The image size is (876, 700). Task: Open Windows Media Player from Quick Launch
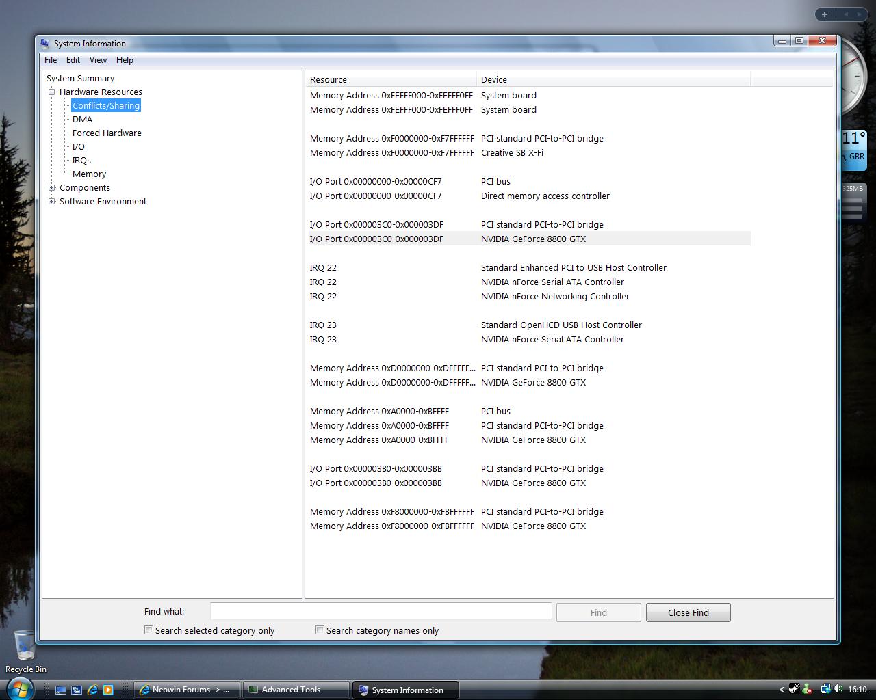(108, 690)
